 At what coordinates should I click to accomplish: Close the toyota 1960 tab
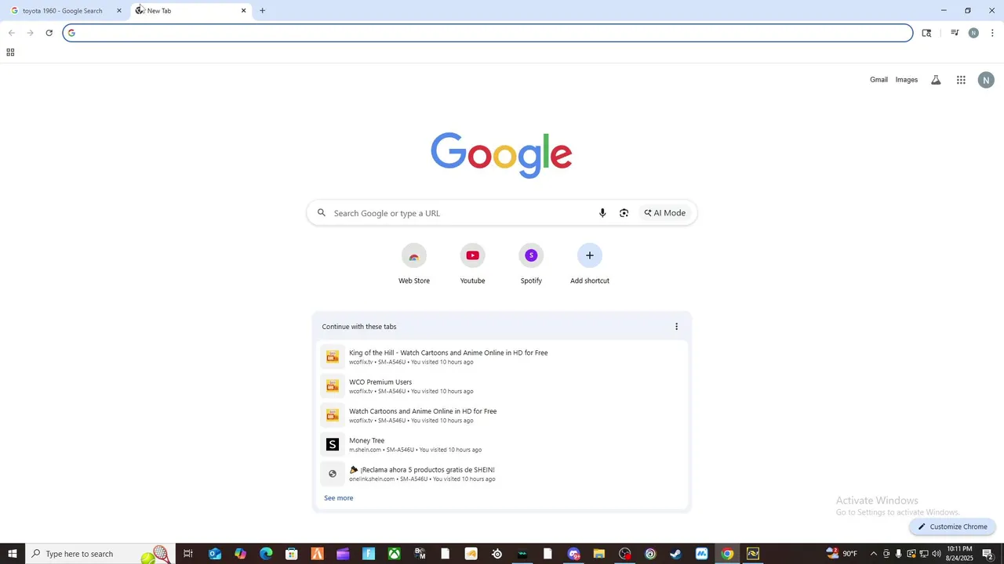pyautogui.click(x=119, y=11)
